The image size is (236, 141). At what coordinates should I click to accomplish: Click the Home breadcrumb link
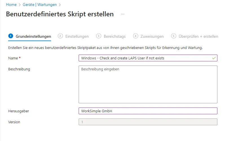click(11, 5)
